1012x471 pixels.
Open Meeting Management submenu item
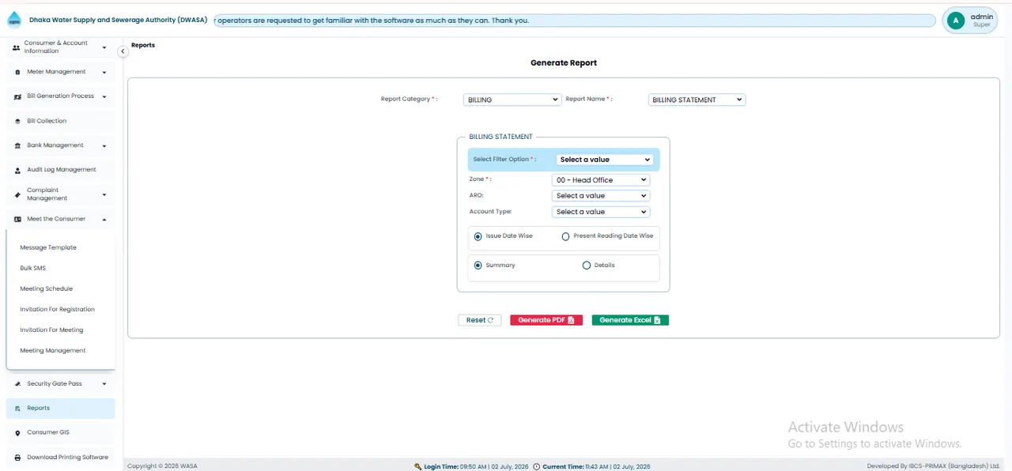click(53, 350)
